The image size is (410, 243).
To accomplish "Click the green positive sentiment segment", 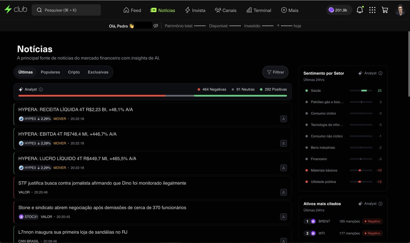I will [241, 96].
